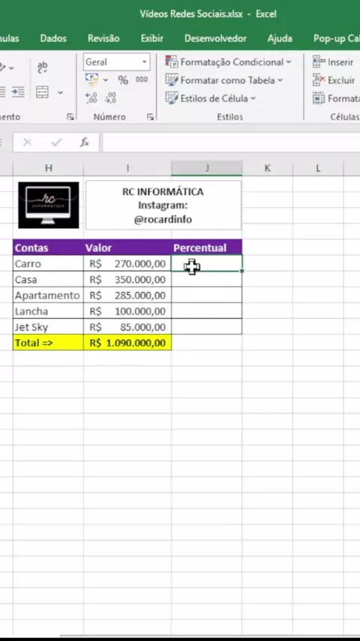Toggle wrap text icon
Screen dimensions: 360x641
(42, 68)
